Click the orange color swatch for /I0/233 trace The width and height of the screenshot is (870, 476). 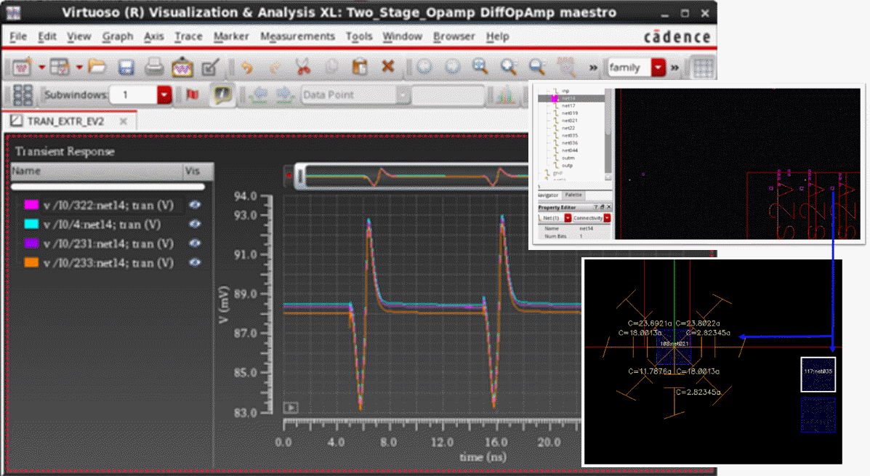pyautogui.click(x=31, y=262)
